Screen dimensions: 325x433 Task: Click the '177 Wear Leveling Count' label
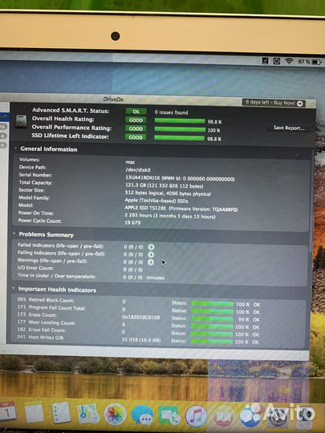click(x=47, y=322)
